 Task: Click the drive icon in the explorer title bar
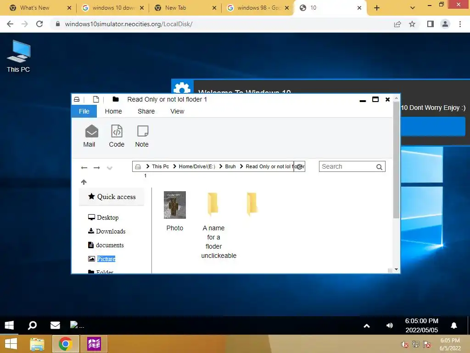pos(77,99)
